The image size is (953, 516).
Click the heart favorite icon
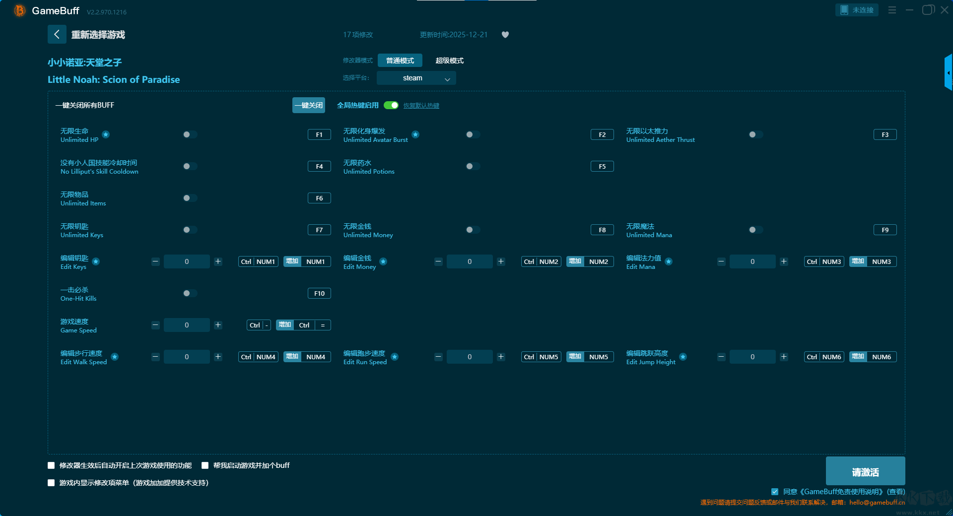pos(505,35)
